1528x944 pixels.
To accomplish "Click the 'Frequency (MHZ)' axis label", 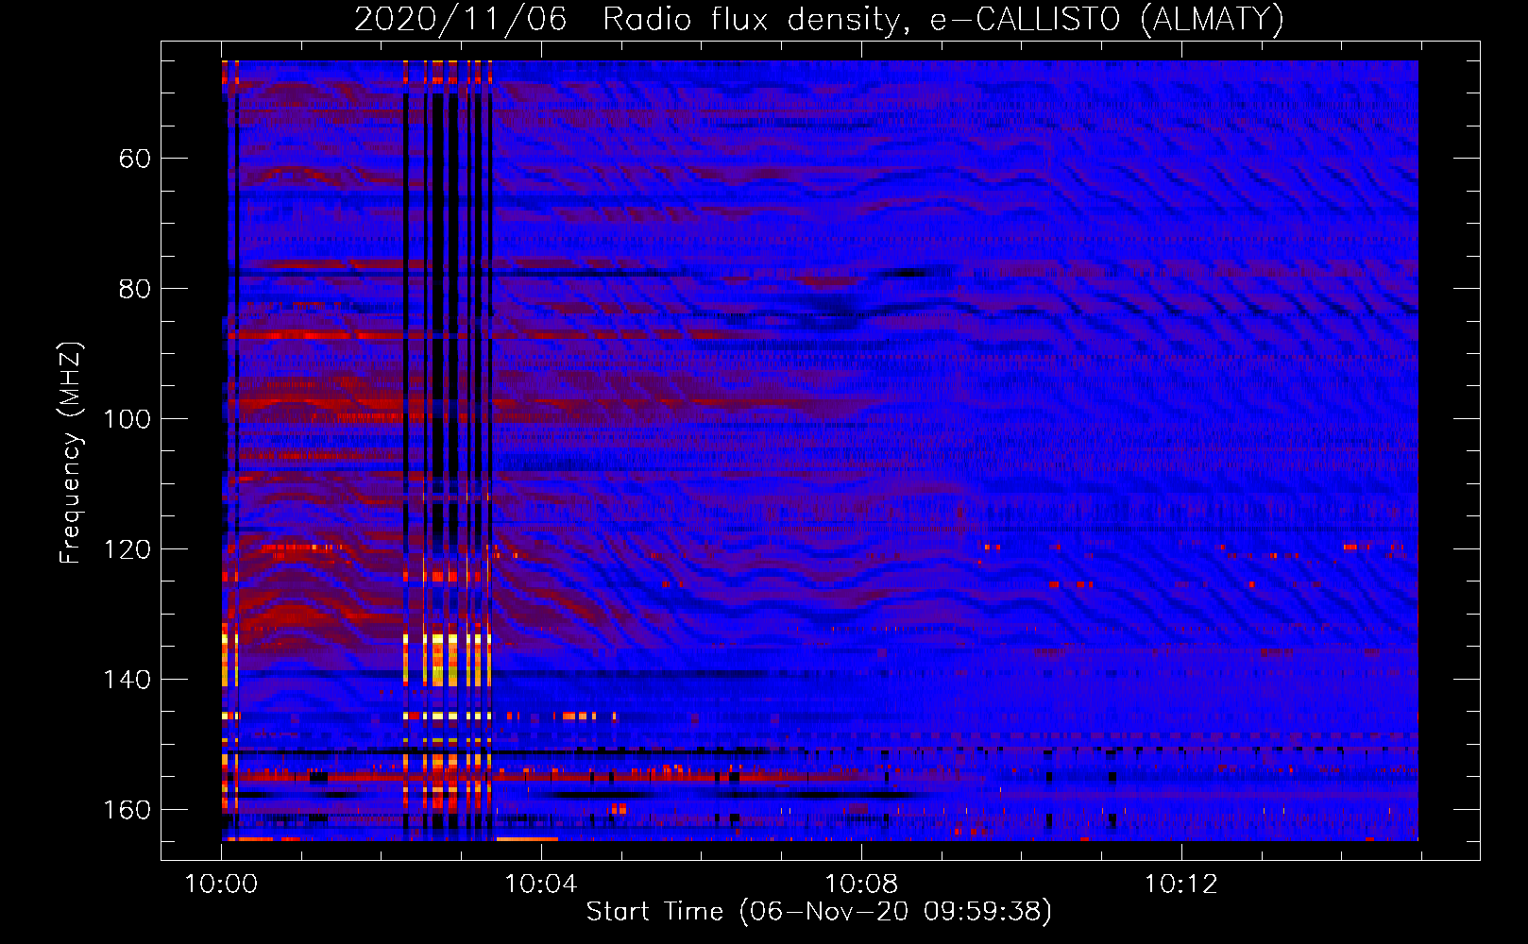I will click(x=71, y=453).
